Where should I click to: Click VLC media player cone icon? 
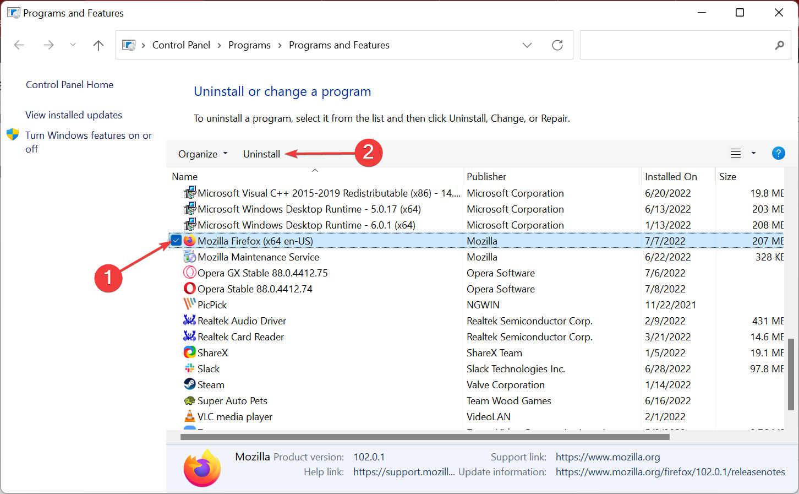pyautogui.click(x=190, y=416)
